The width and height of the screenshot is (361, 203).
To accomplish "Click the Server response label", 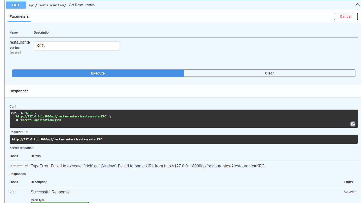I will [x=21, y=148].
